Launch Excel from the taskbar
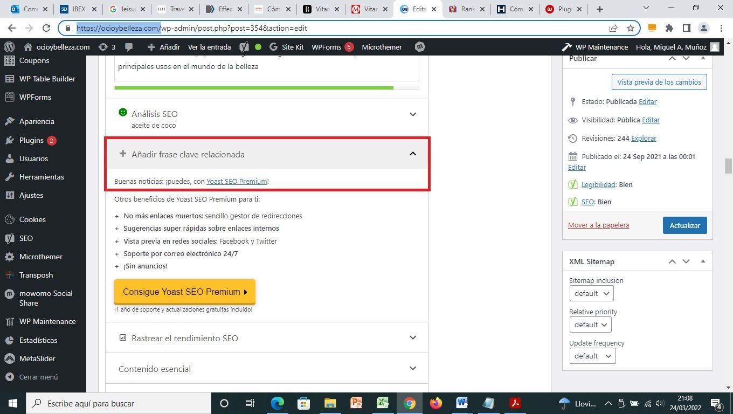Image resolution: width=733 pixels, height=414 pixels. (x=383, y=403)
